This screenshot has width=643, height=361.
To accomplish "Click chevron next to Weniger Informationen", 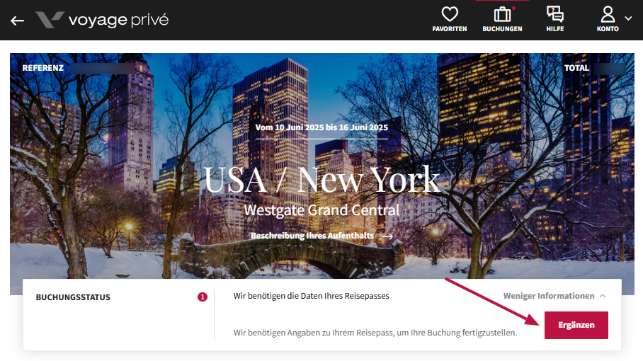I will (x=603, y=296).
